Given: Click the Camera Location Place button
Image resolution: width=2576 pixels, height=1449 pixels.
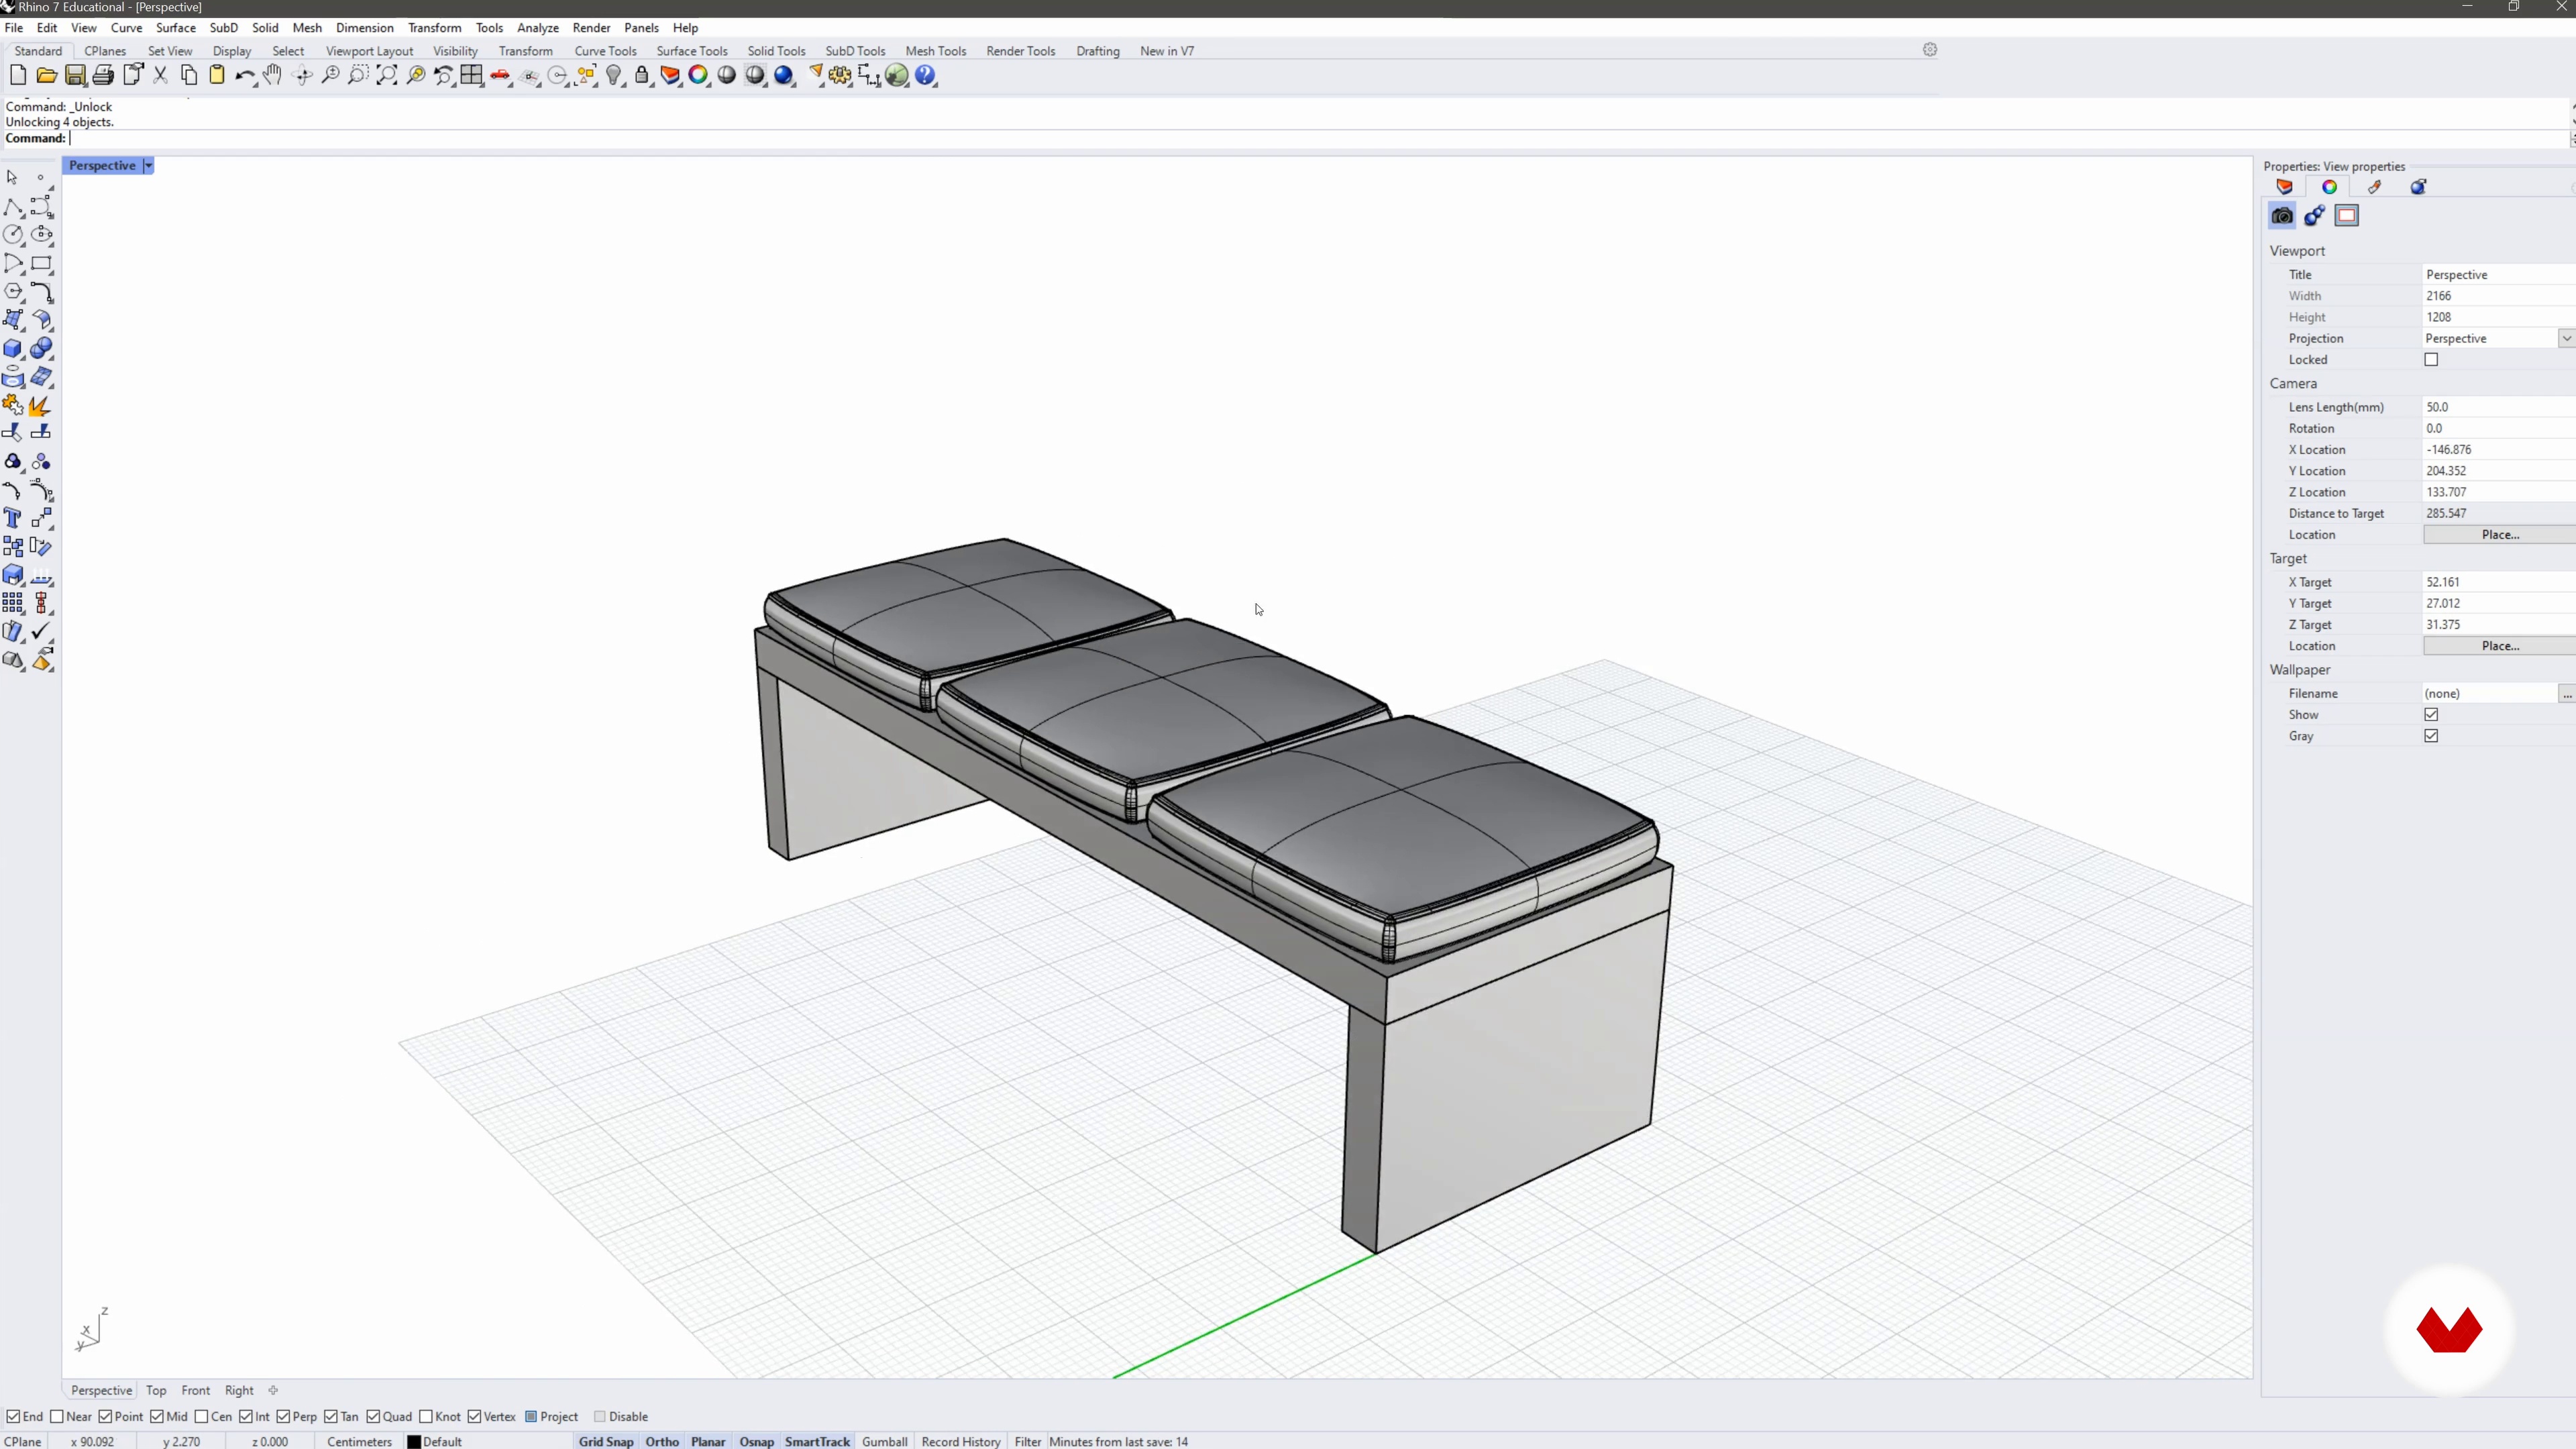Looking at the screenshot, I should 2499,535.
